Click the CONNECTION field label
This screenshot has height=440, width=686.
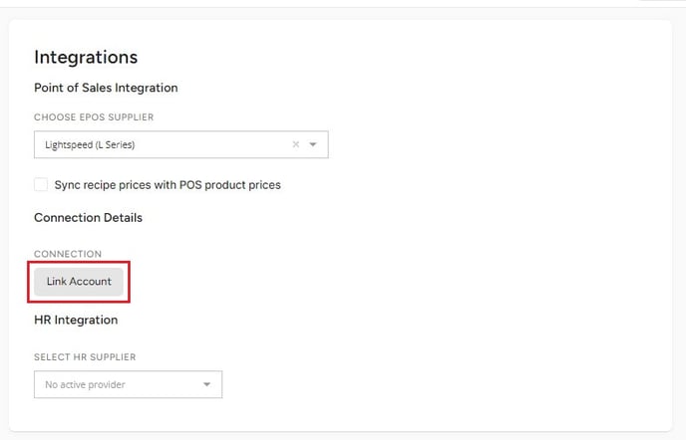[68, 254]
